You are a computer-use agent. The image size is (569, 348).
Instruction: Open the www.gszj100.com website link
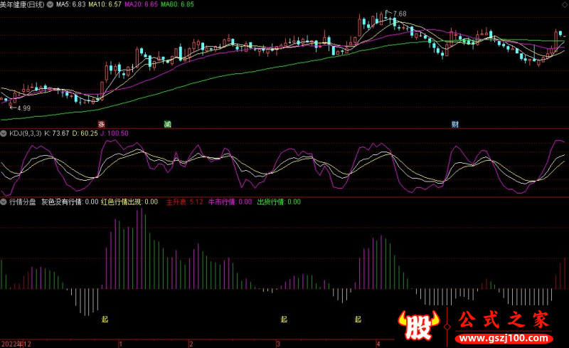[504, 339]
